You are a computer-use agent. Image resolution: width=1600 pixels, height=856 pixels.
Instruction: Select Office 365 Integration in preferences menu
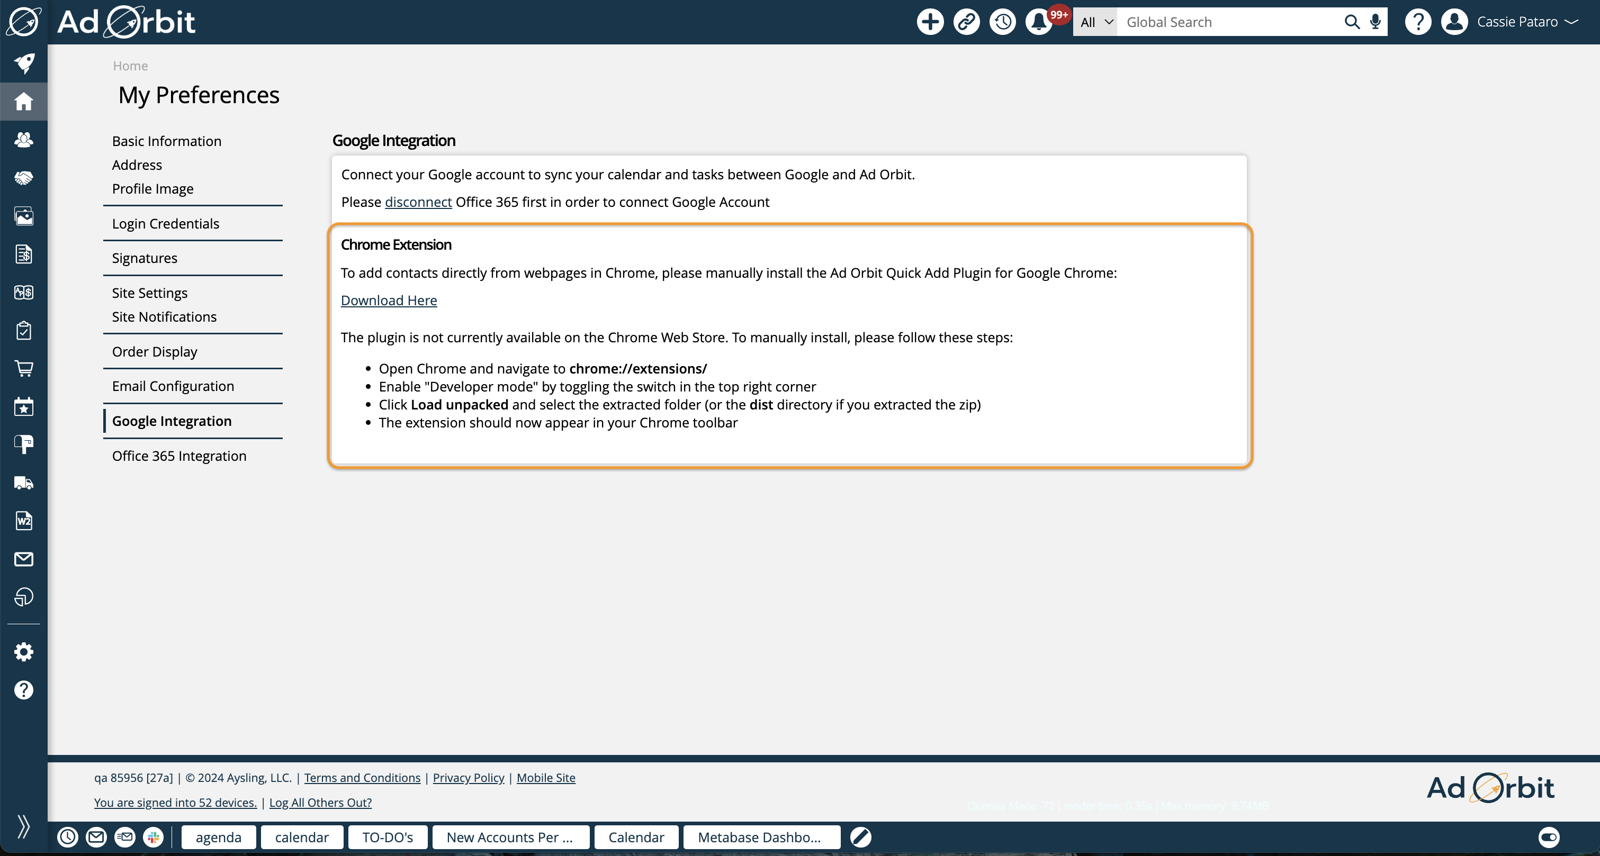tap(179, 456)
